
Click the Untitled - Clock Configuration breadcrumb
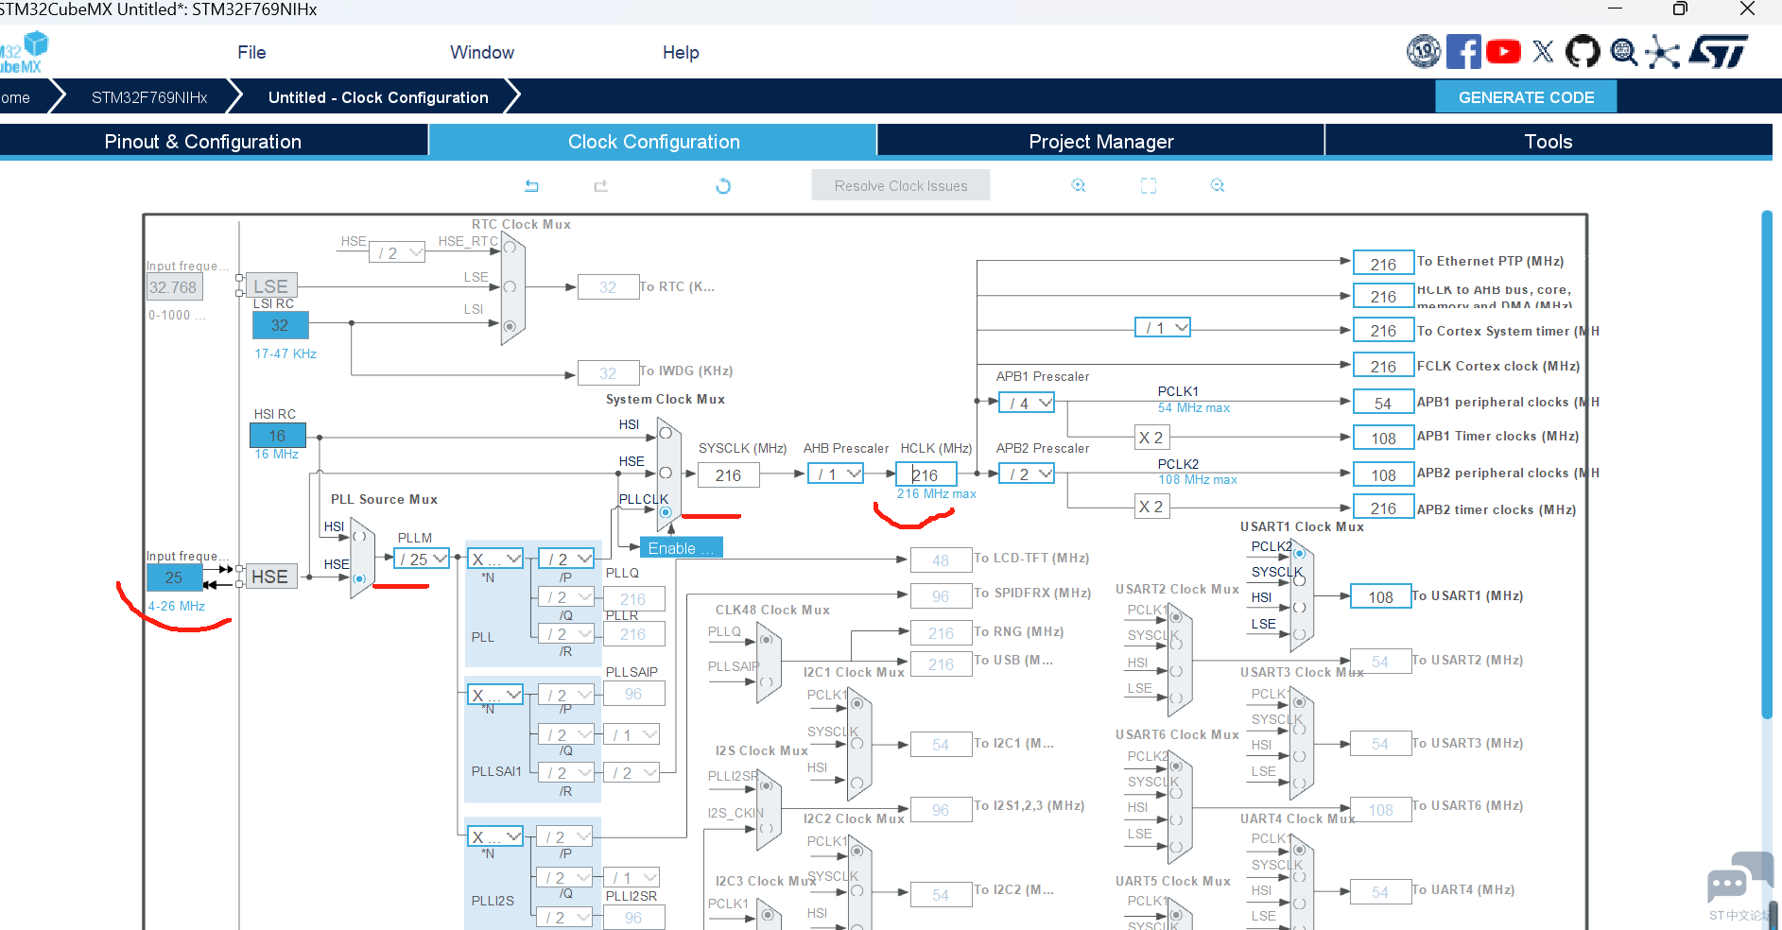click(378, 97)
